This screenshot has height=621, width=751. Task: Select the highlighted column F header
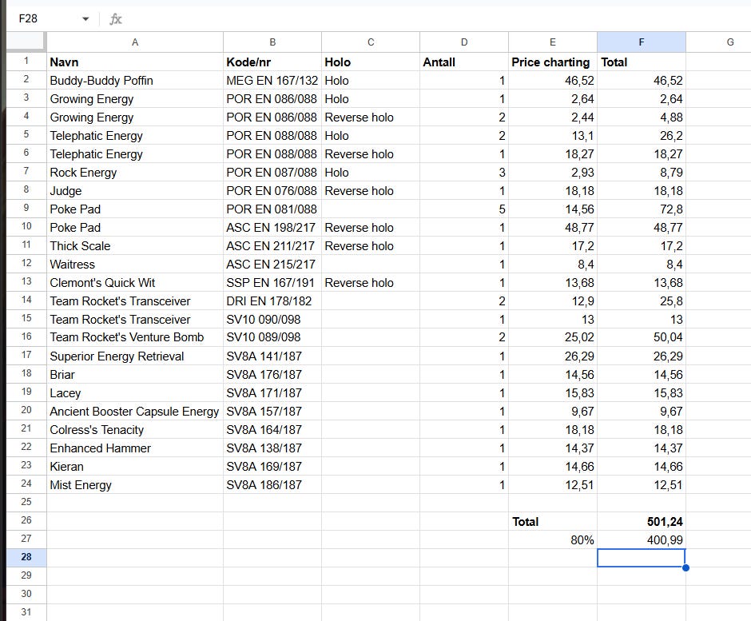coord(641,42)
